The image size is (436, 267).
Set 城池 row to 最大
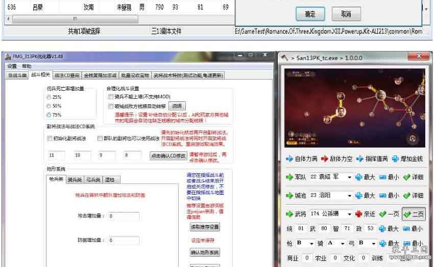coord(366,195)
